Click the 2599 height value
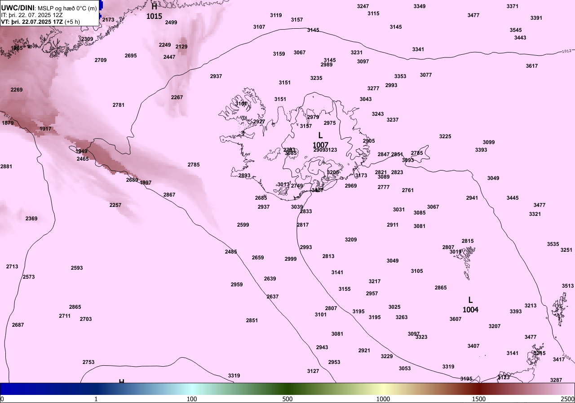This screenshot has height=403, width=575. tap(243, 225)
